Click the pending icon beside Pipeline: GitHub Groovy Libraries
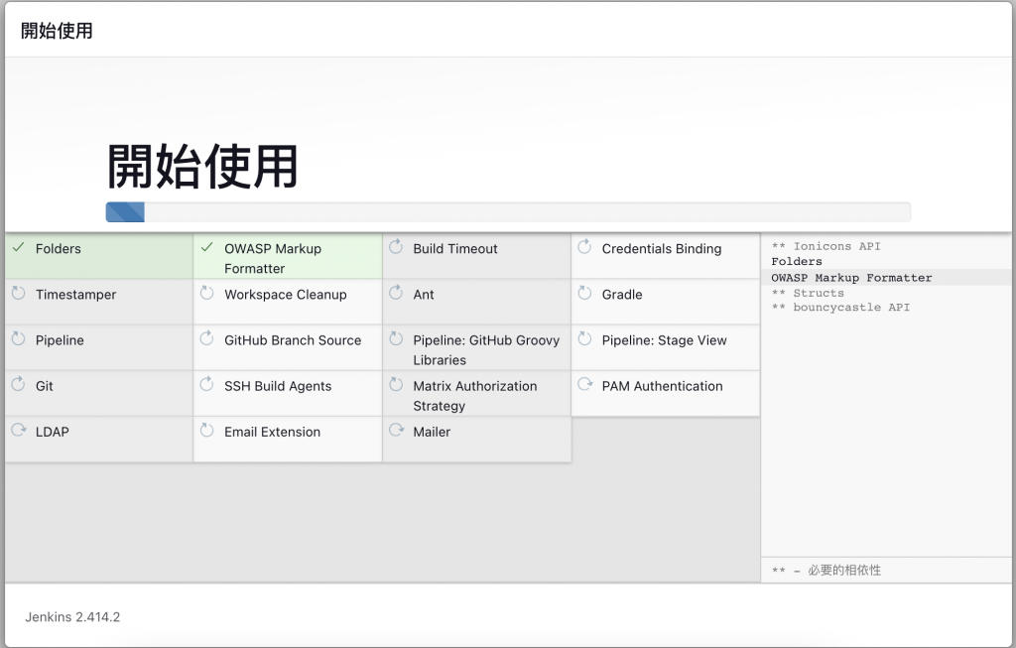 tap(396, 339)
